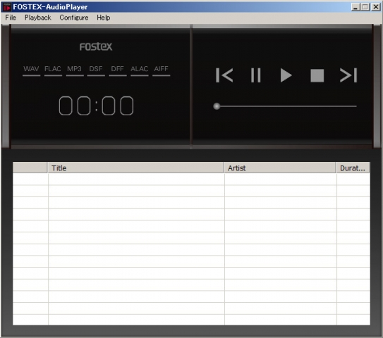
Task: Click the ALAC format indicator
Action: click(x=139, y=70)
